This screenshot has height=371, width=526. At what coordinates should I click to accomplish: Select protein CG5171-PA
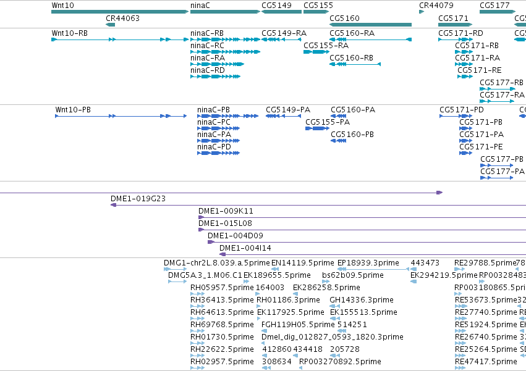[x=465, y=140]
